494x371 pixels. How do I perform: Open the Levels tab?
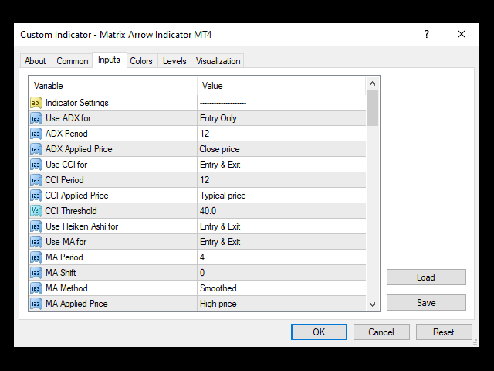pyautogui.click(x=174, y=61)
